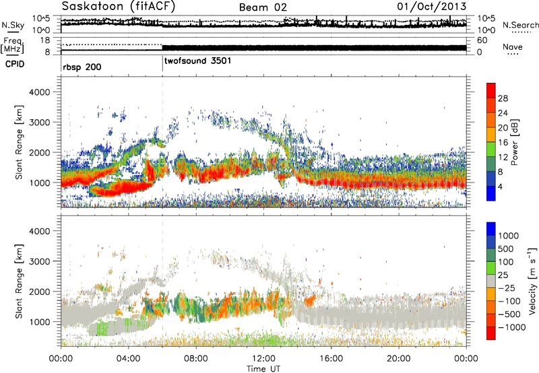Click the -100 label on Velocity colorbar
539x373 pixels.
(x=509, y=301)
